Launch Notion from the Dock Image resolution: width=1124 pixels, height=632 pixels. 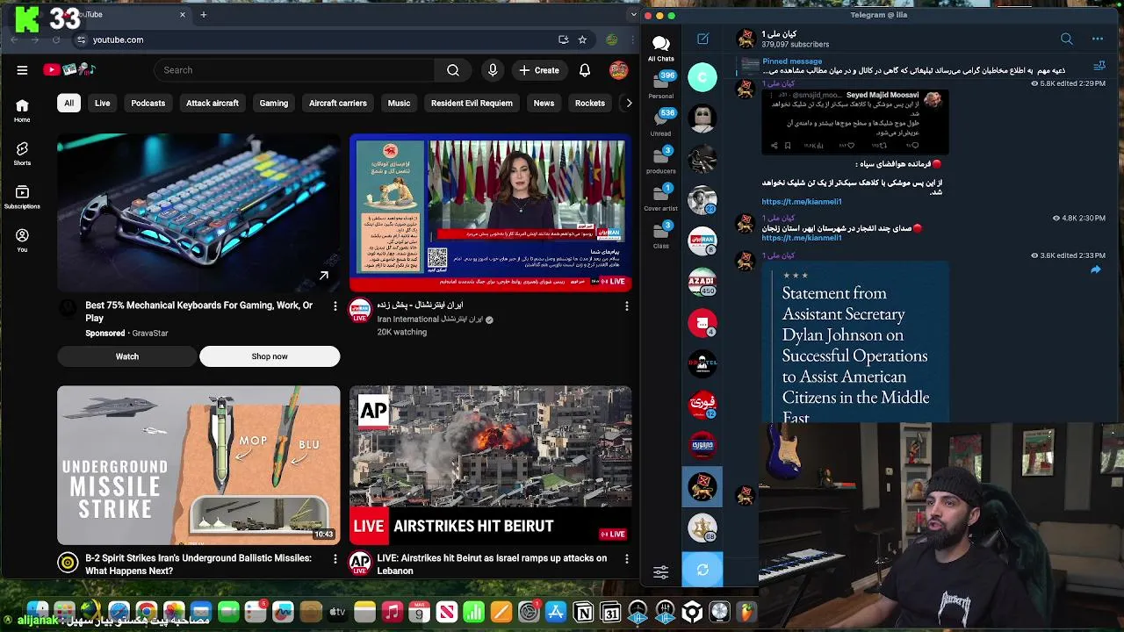(x=583, y=612)
